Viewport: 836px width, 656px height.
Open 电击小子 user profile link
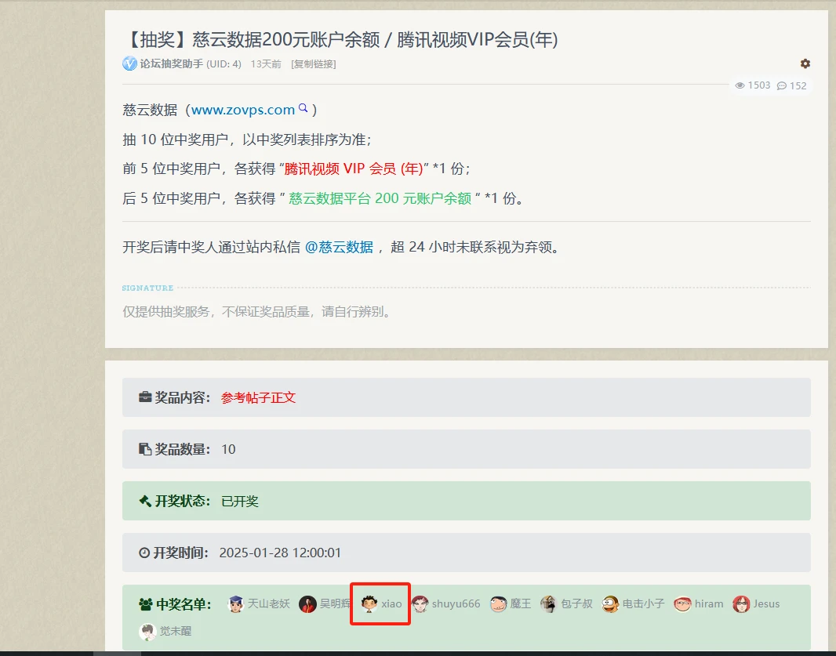(x=643, y=604)
